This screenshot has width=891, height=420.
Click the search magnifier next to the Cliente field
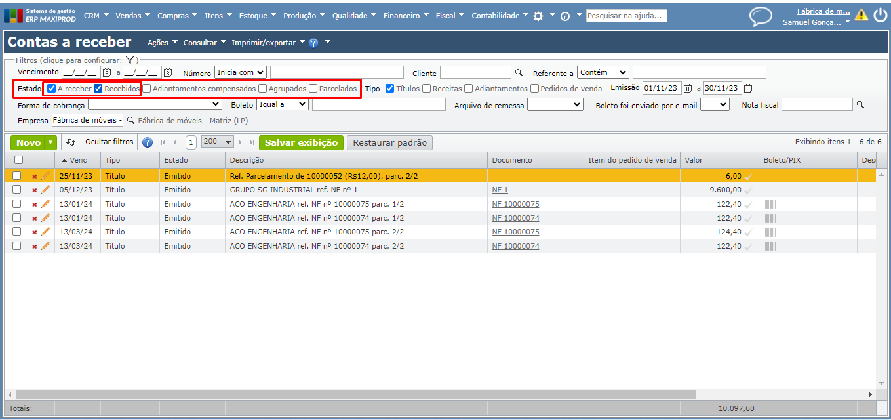519,73
